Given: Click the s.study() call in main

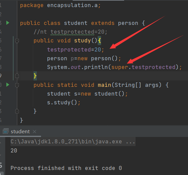Looking at the screenshot, I should pyautogui.click(x=64, y=102).
